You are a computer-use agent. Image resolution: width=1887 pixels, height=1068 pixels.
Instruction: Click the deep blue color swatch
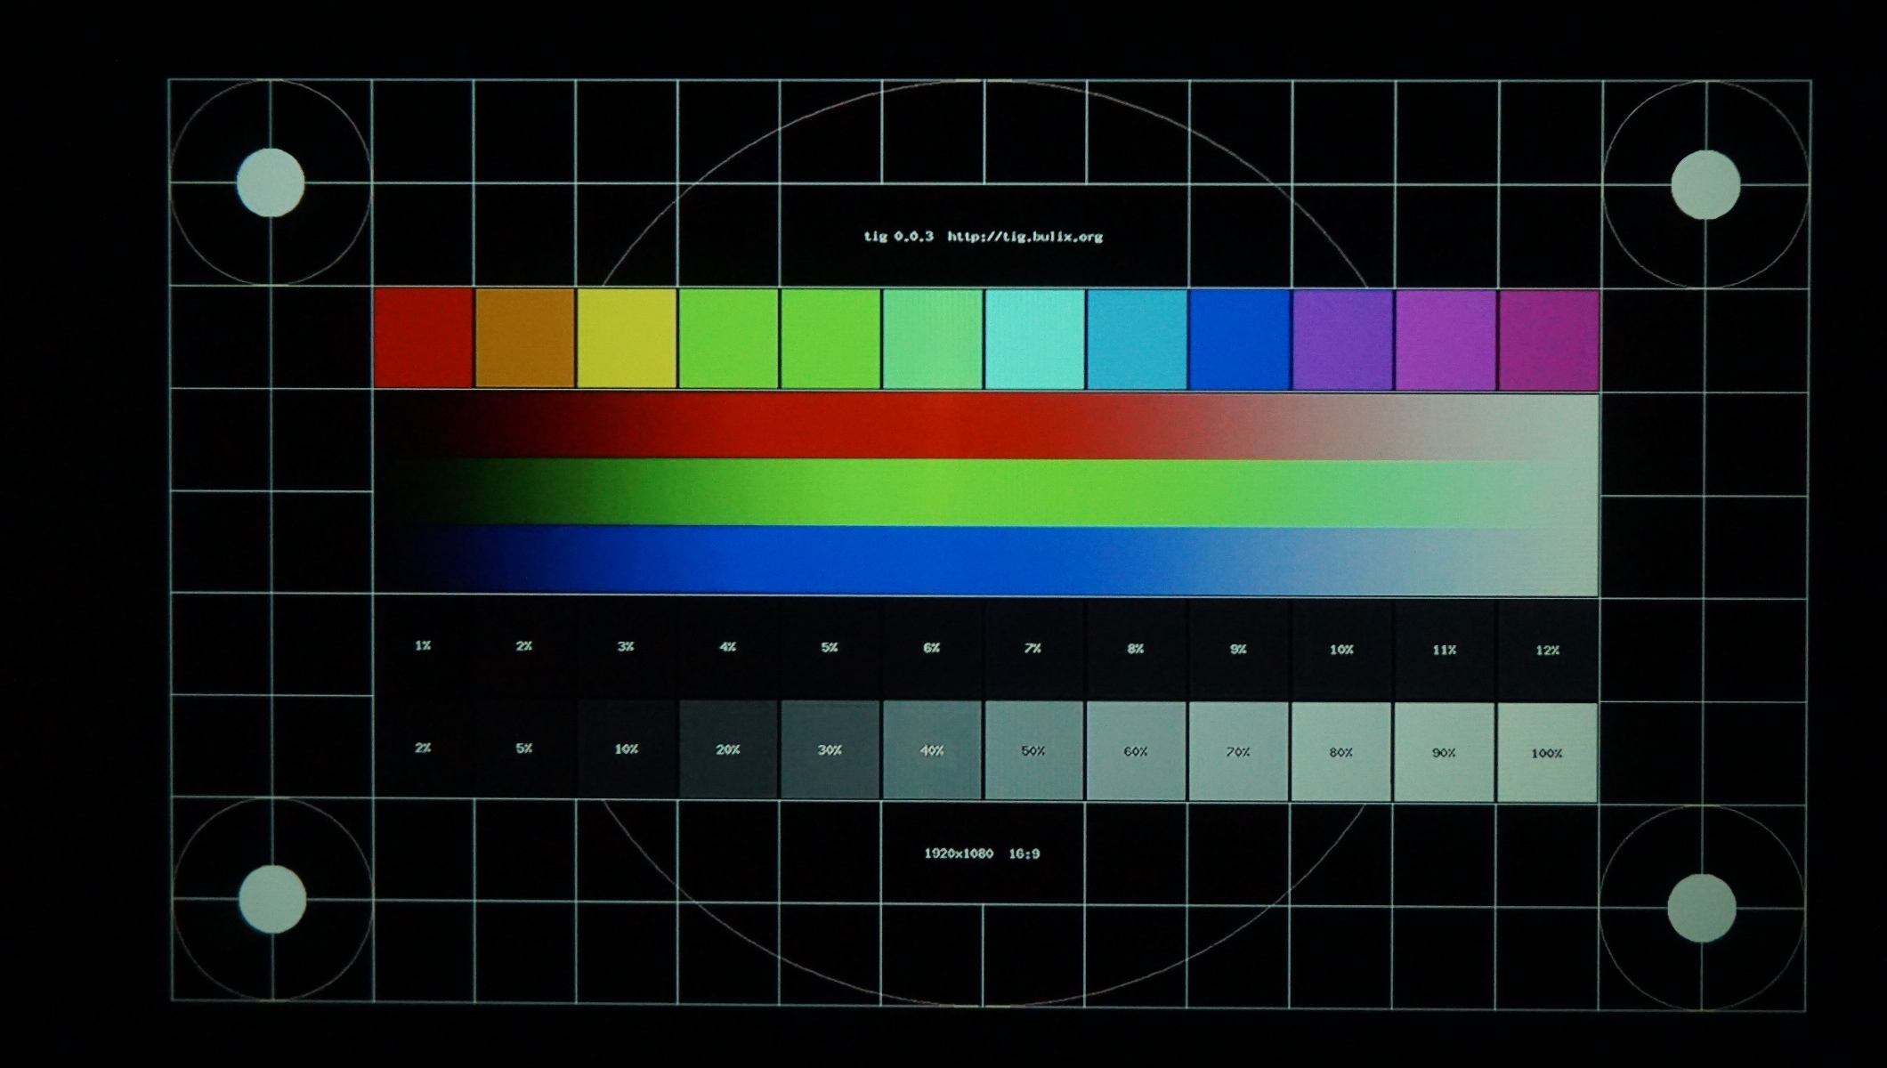1239,340
